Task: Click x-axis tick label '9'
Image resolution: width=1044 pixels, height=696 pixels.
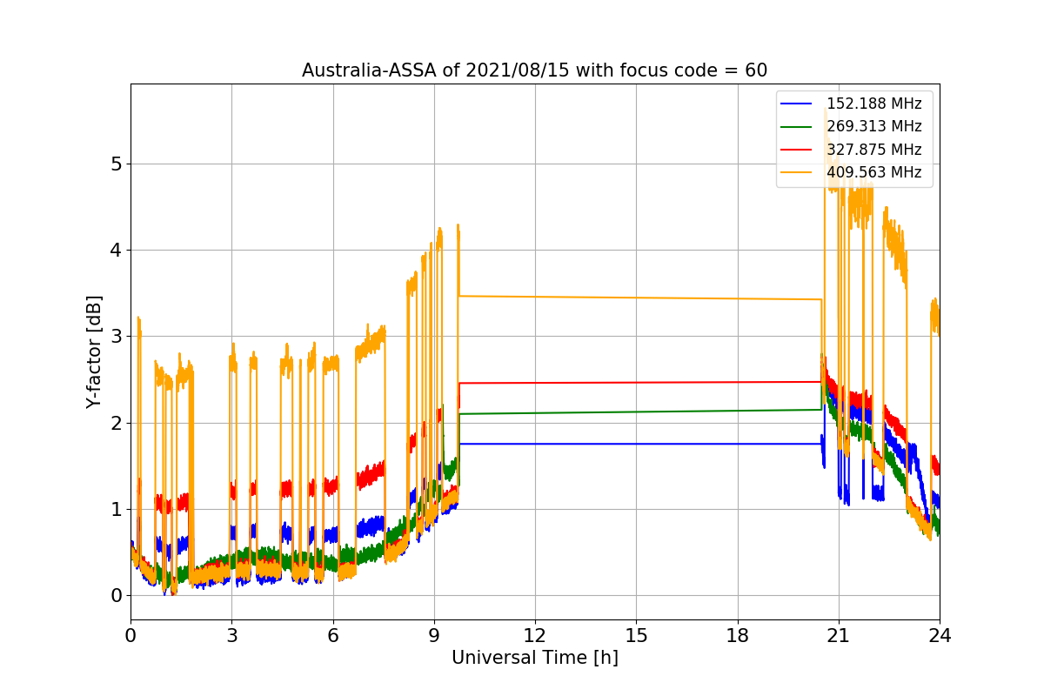Action: (x=434, y=636)
